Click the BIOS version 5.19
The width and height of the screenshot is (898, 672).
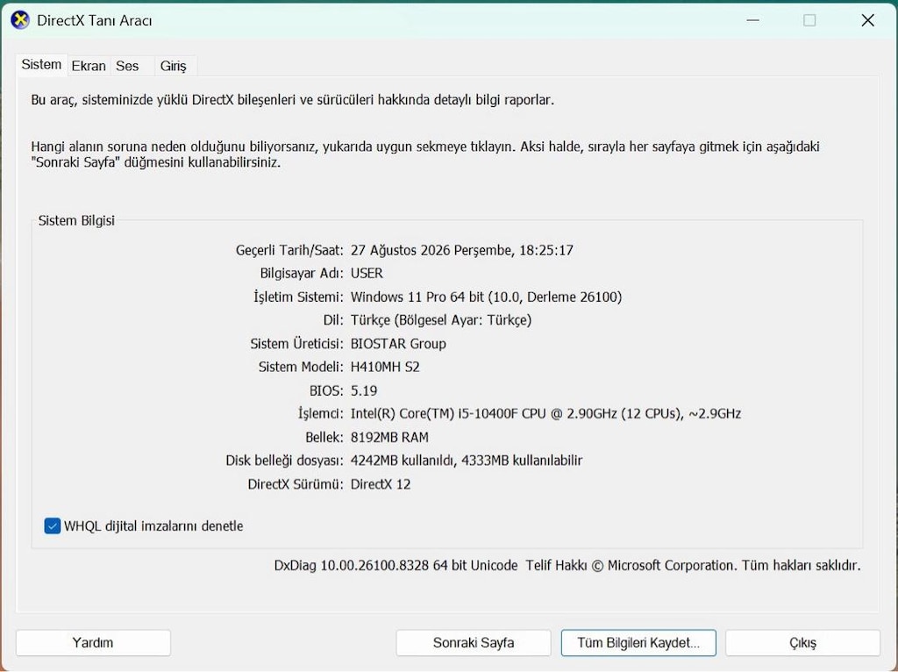[x=364, y=390]
